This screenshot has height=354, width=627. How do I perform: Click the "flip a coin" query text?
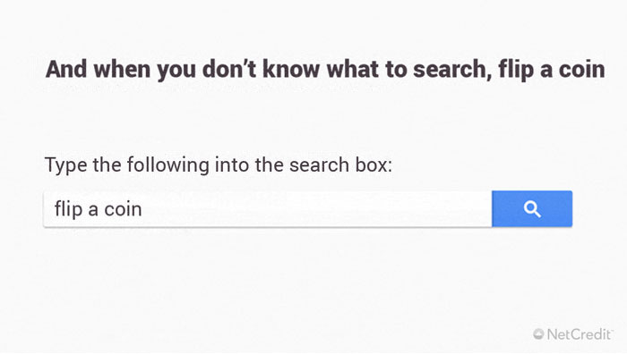pos(98,208)
